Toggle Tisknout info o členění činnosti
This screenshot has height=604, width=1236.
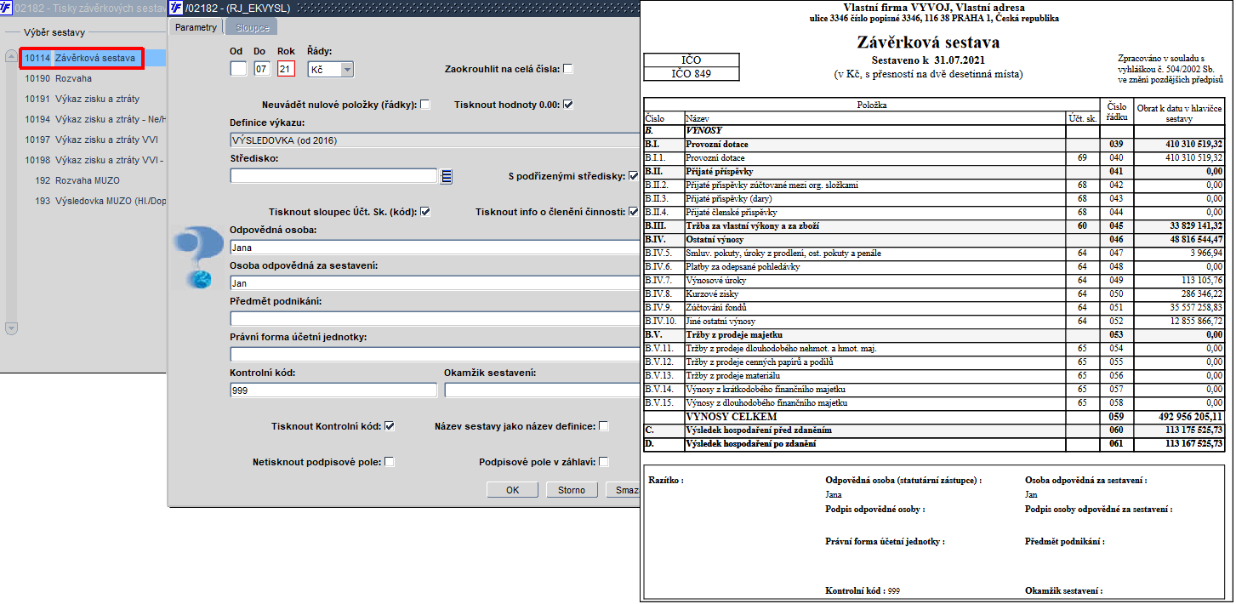[633, 212]
